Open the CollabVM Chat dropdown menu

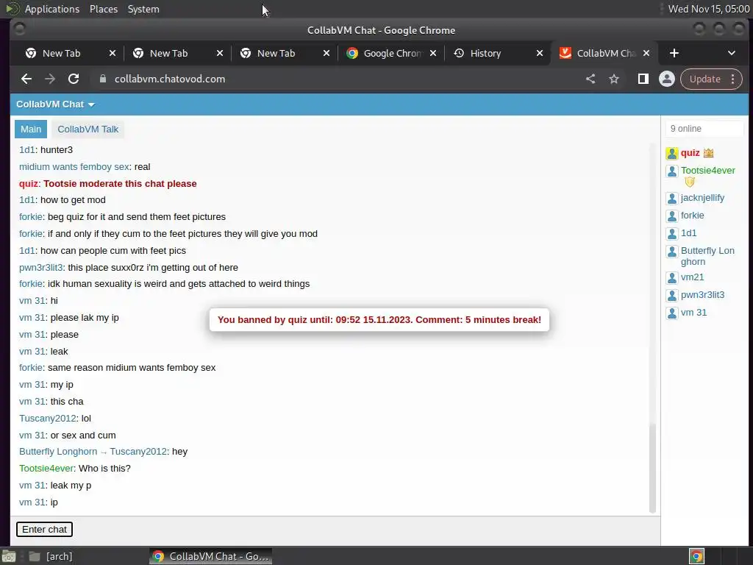tap(55, 104)
